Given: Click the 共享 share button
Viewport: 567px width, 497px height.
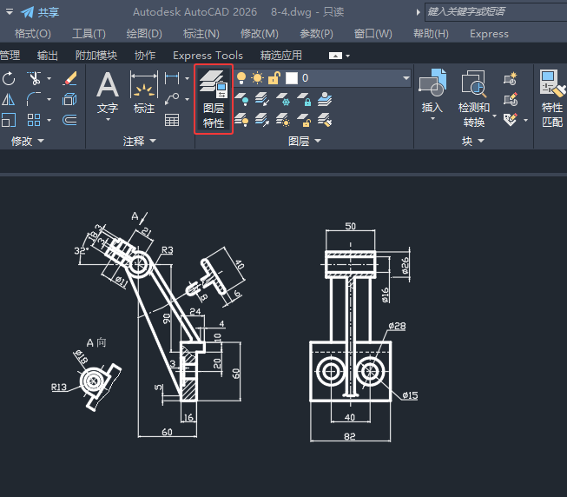Looking at the screenshot, I should click(40, 12).
